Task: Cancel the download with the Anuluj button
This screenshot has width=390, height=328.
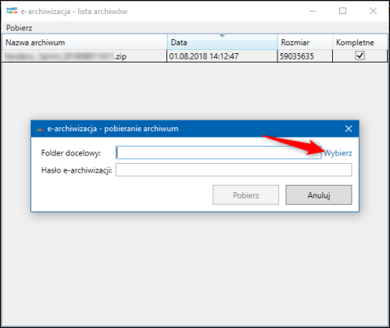Action: click(319, 195)
